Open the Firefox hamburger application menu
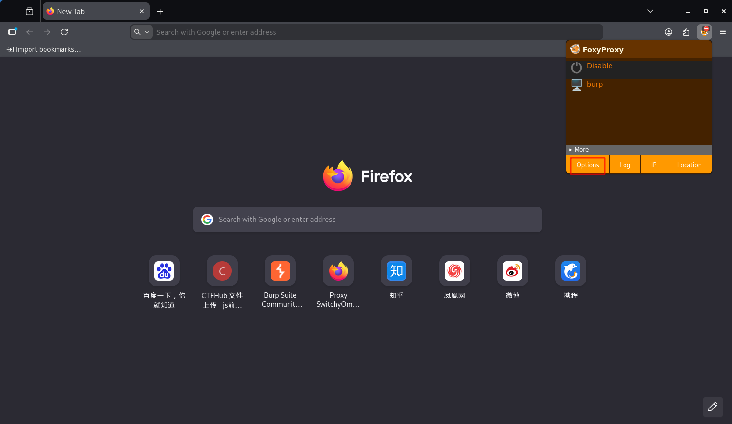 coord(723,32)
